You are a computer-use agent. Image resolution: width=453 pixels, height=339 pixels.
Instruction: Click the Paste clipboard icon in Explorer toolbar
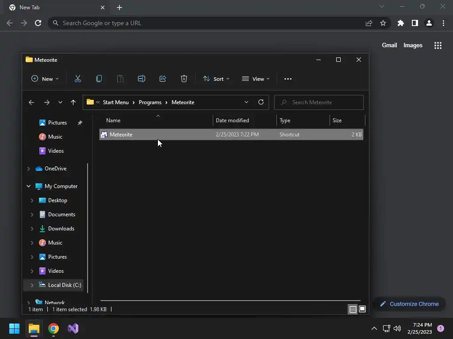tap(120, 79)
